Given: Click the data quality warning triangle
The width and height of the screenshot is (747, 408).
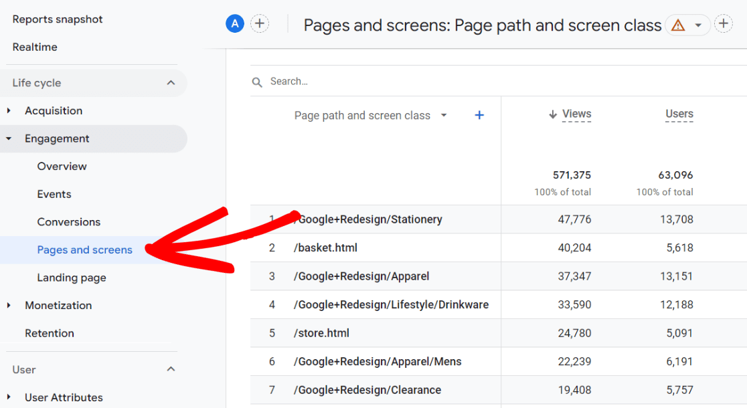Looking at the screenshot, I should (678, 24).
